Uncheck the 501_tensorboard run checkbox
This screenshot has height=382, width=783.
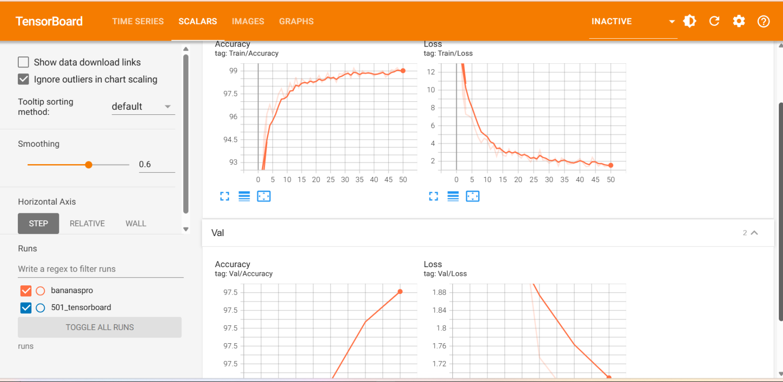[26, 308]
